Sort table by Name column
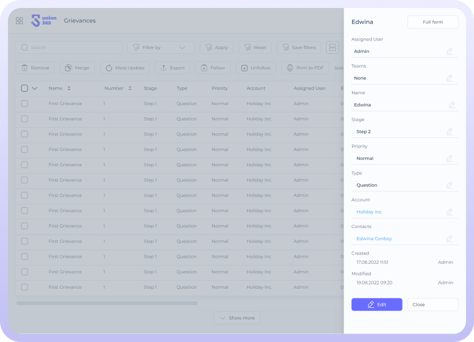474x342 pixels. point(69,88)
